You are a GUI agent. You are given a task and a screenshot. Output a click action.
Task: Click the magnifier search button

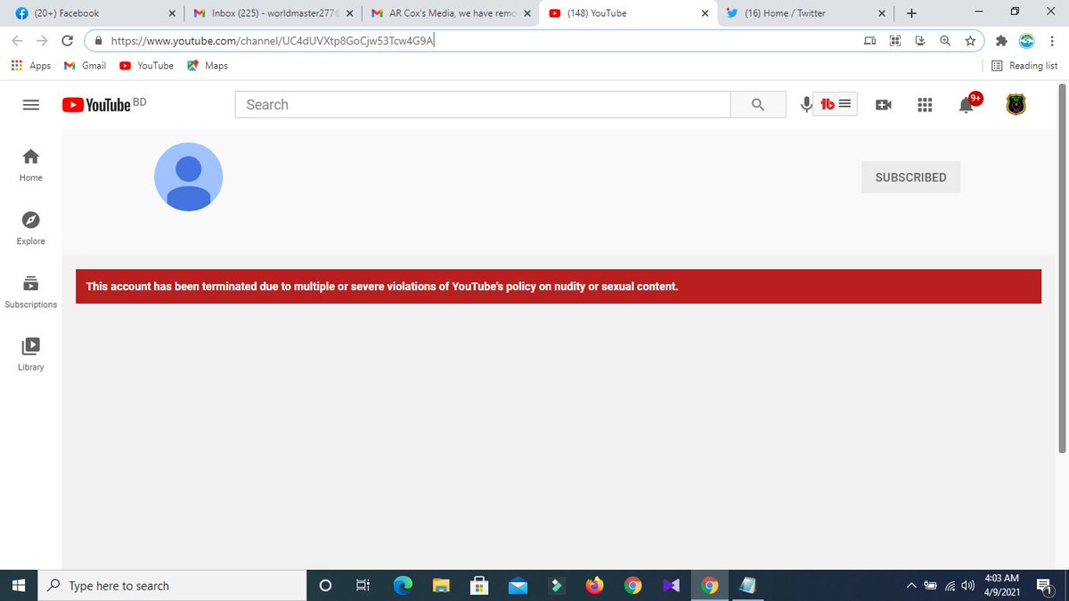(758, 104)
